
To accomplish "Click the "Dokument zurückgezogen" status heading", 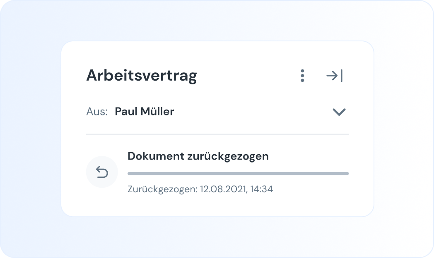I will [198, 156].
